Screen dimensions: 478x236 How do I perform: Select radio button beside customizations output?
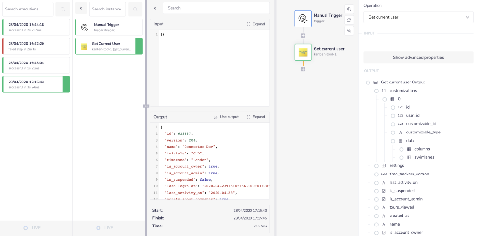376,91
